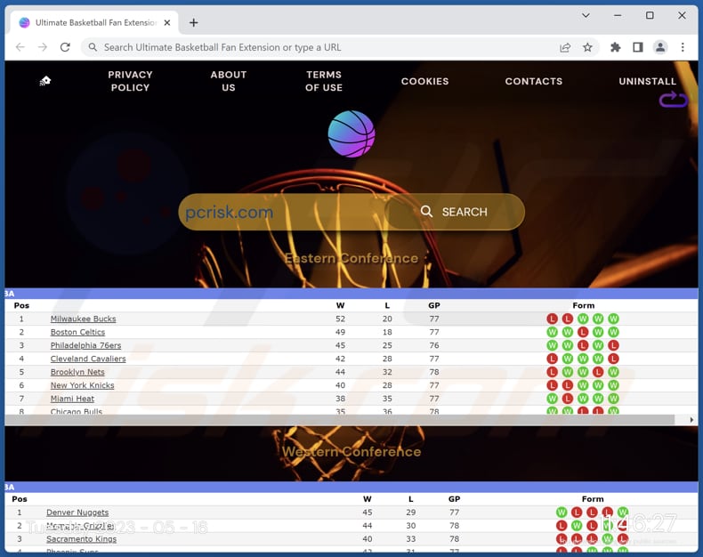Click the W column header in Eastern table
This screenshot has height=557, width=703.
pos(340,305)
